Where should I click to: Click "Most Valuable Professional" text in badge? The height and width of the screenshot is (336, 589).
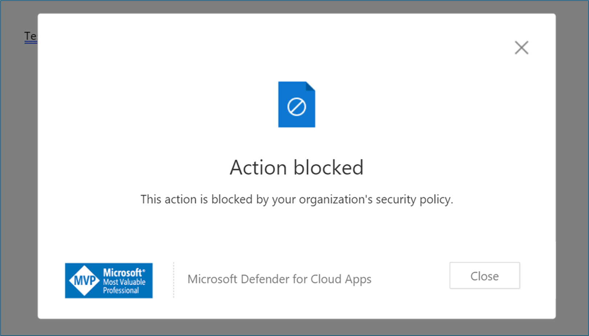(124, 286)
